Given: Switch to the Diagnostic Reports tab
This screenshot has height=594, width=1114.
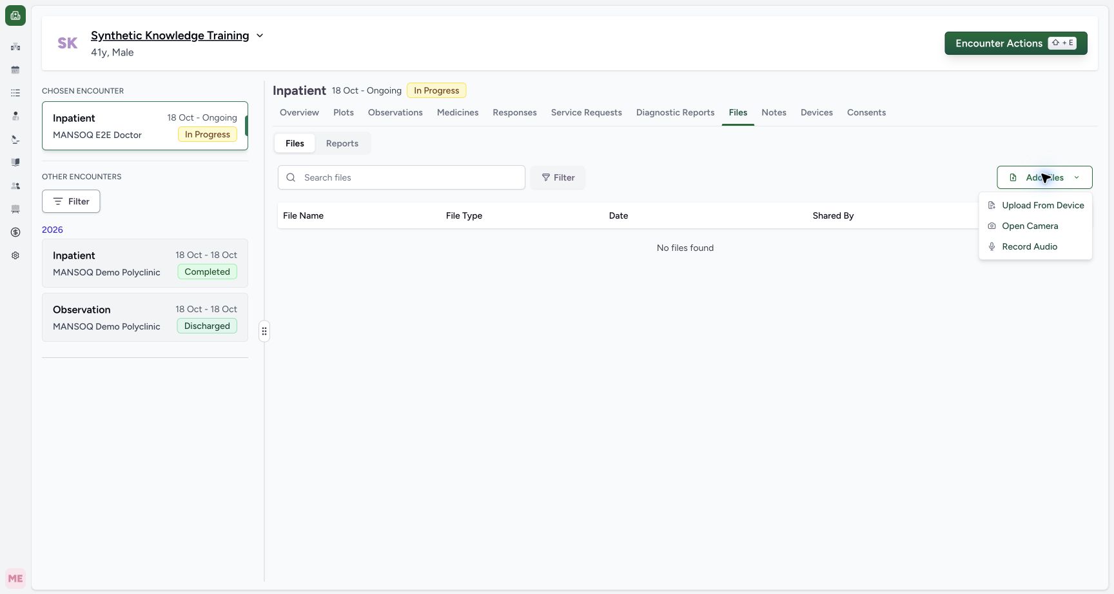Looking at the screenshot, I should click(675, 112).
